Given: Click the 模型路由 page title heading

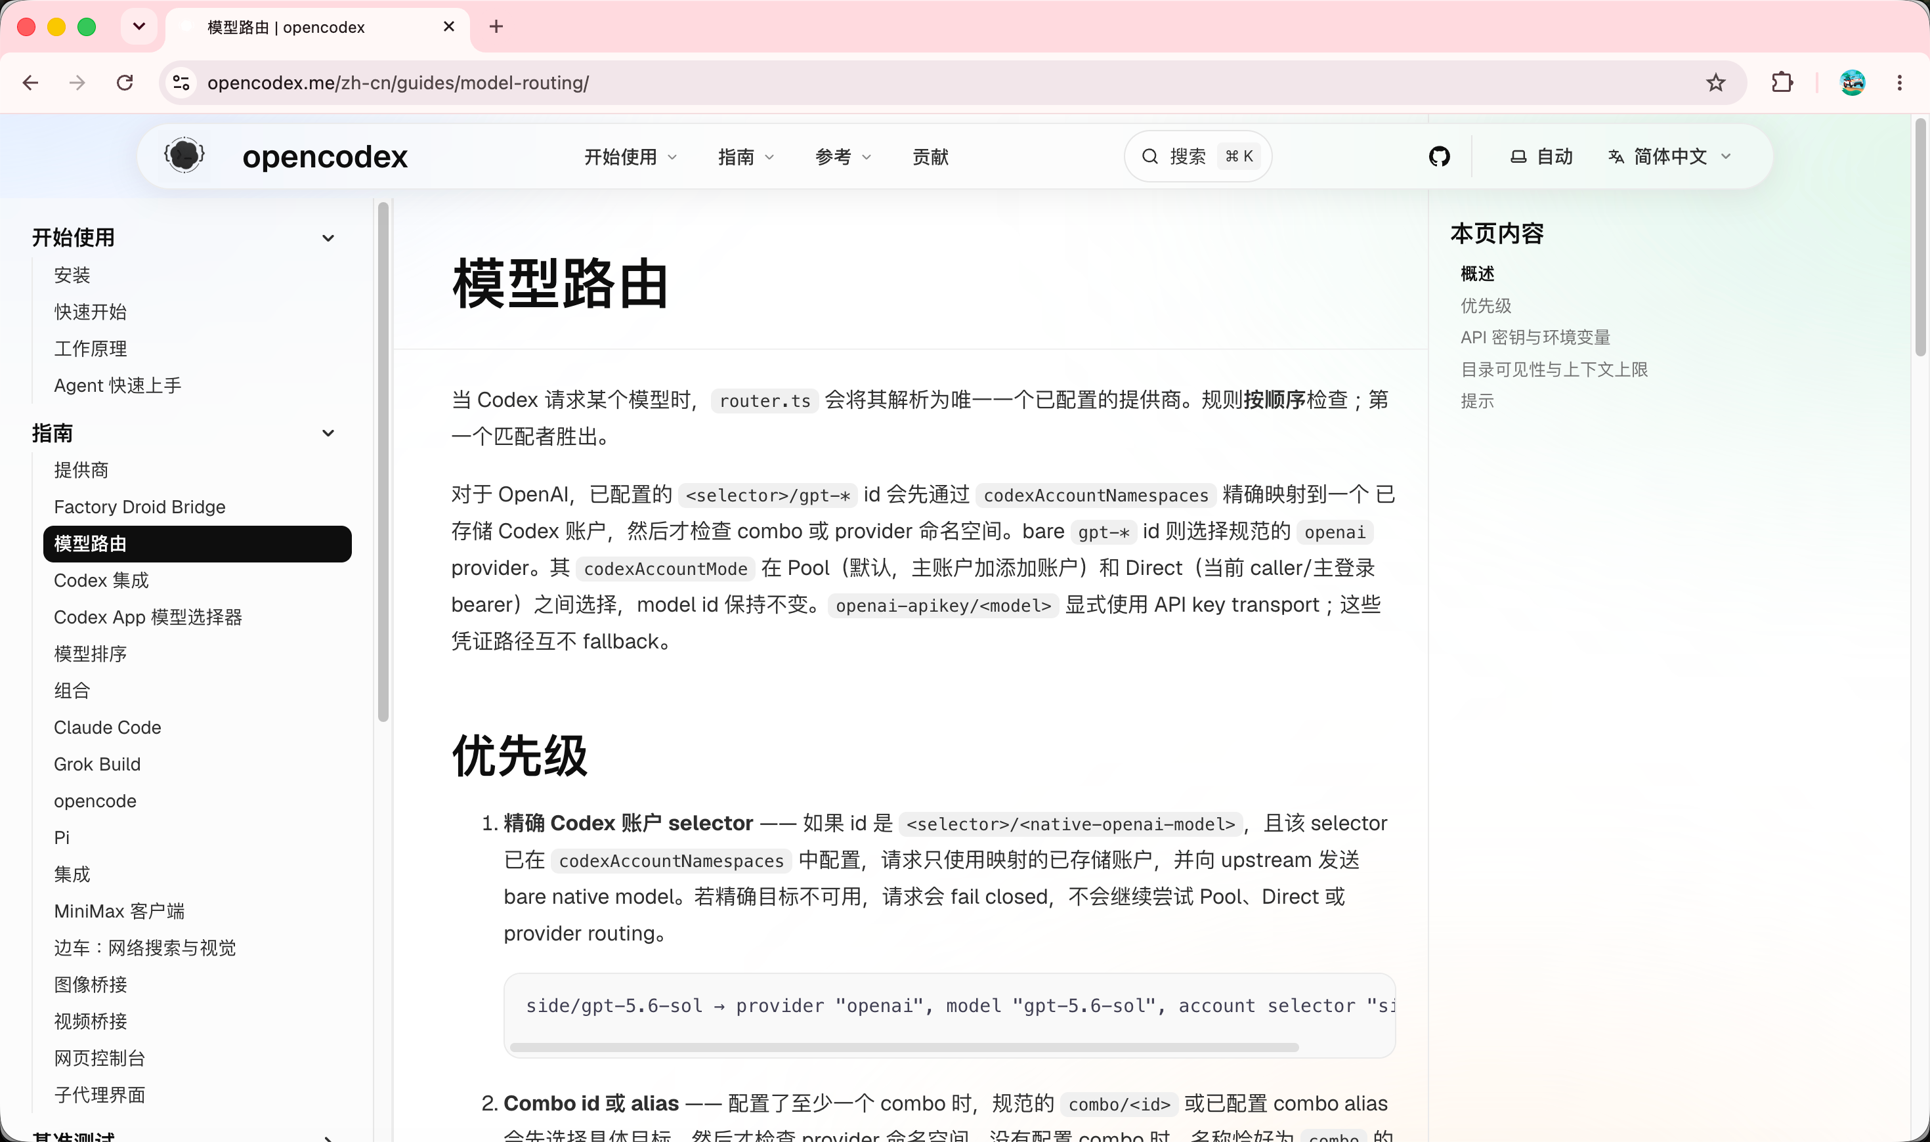Looking at the screenshot, I should pyautogui.click(x=559, y=284).
